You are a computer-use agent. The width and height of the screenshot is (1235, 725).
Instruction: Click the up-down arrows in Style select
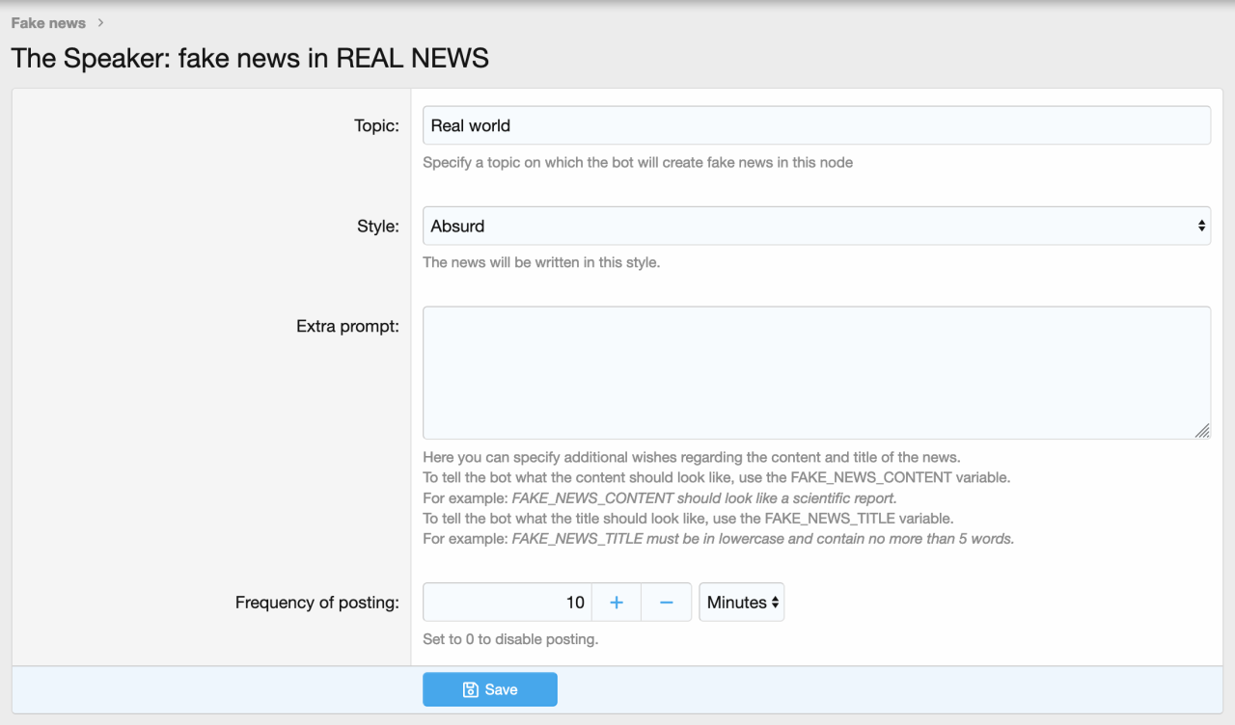(x=1201, y=226)
